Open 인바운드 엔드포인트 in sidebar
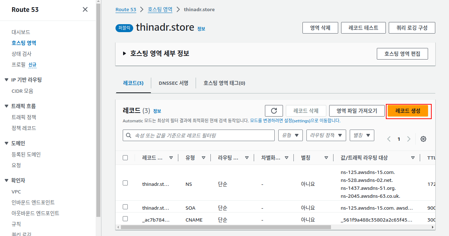 coord(33,202)
